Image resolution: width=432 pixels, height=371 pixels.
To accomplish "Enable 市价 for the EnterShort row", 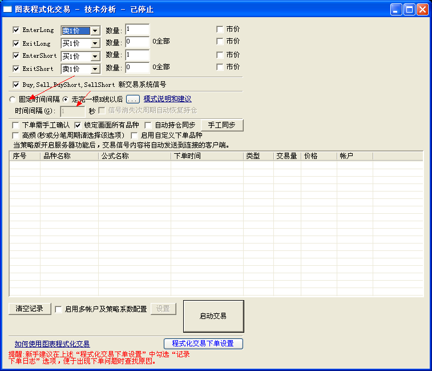I will point(220,55).
